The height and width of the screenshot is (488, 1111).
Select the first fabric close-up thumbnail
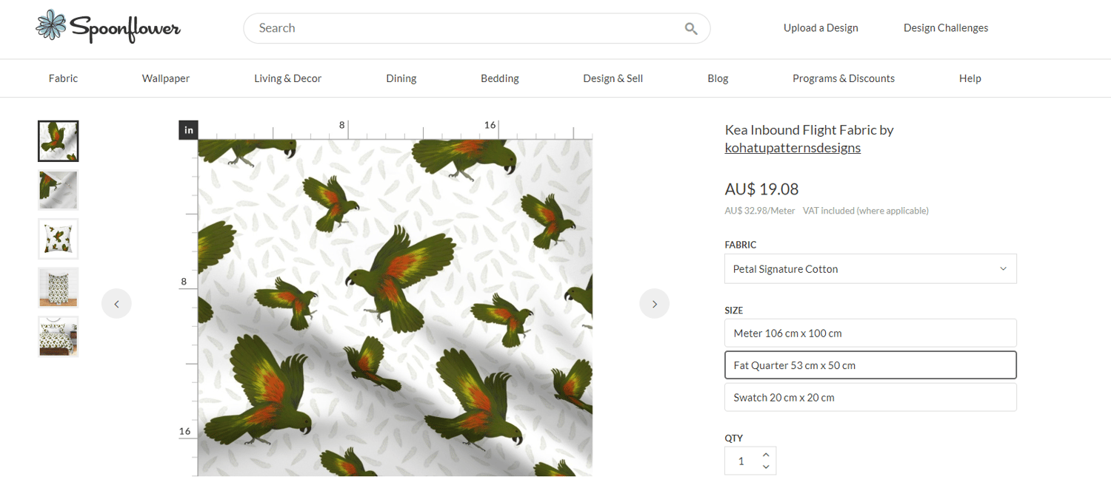(59, 141)
